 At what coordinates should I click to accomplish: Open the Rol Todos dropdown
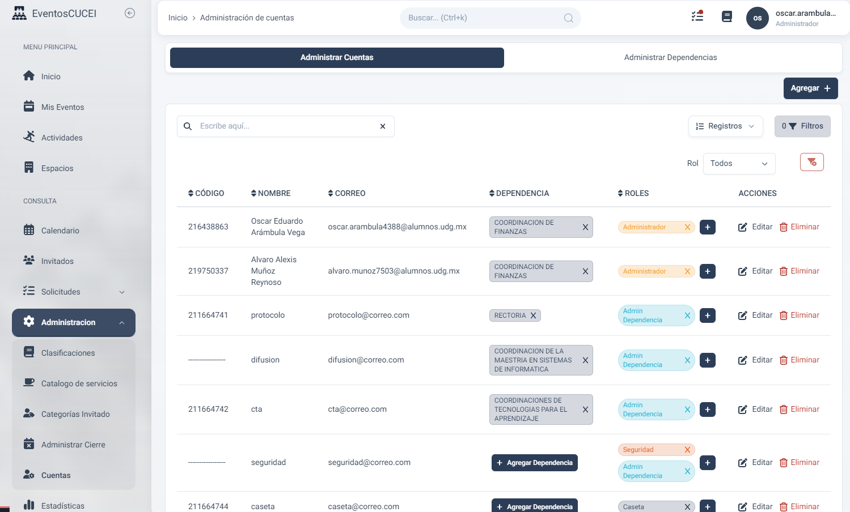pos(738,164)
